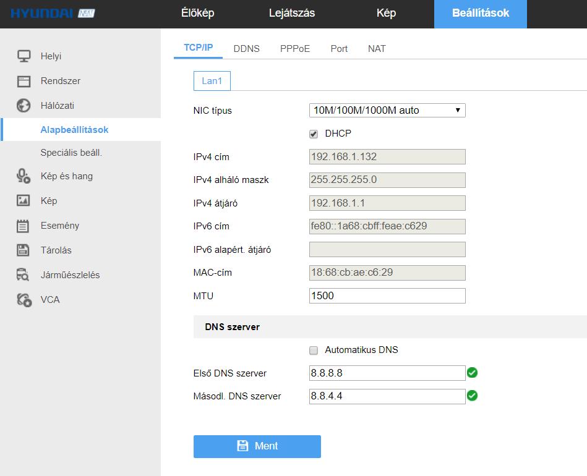Open Lejátszás in top navigation
Screen dimensions: 587x476
(291, 13)
